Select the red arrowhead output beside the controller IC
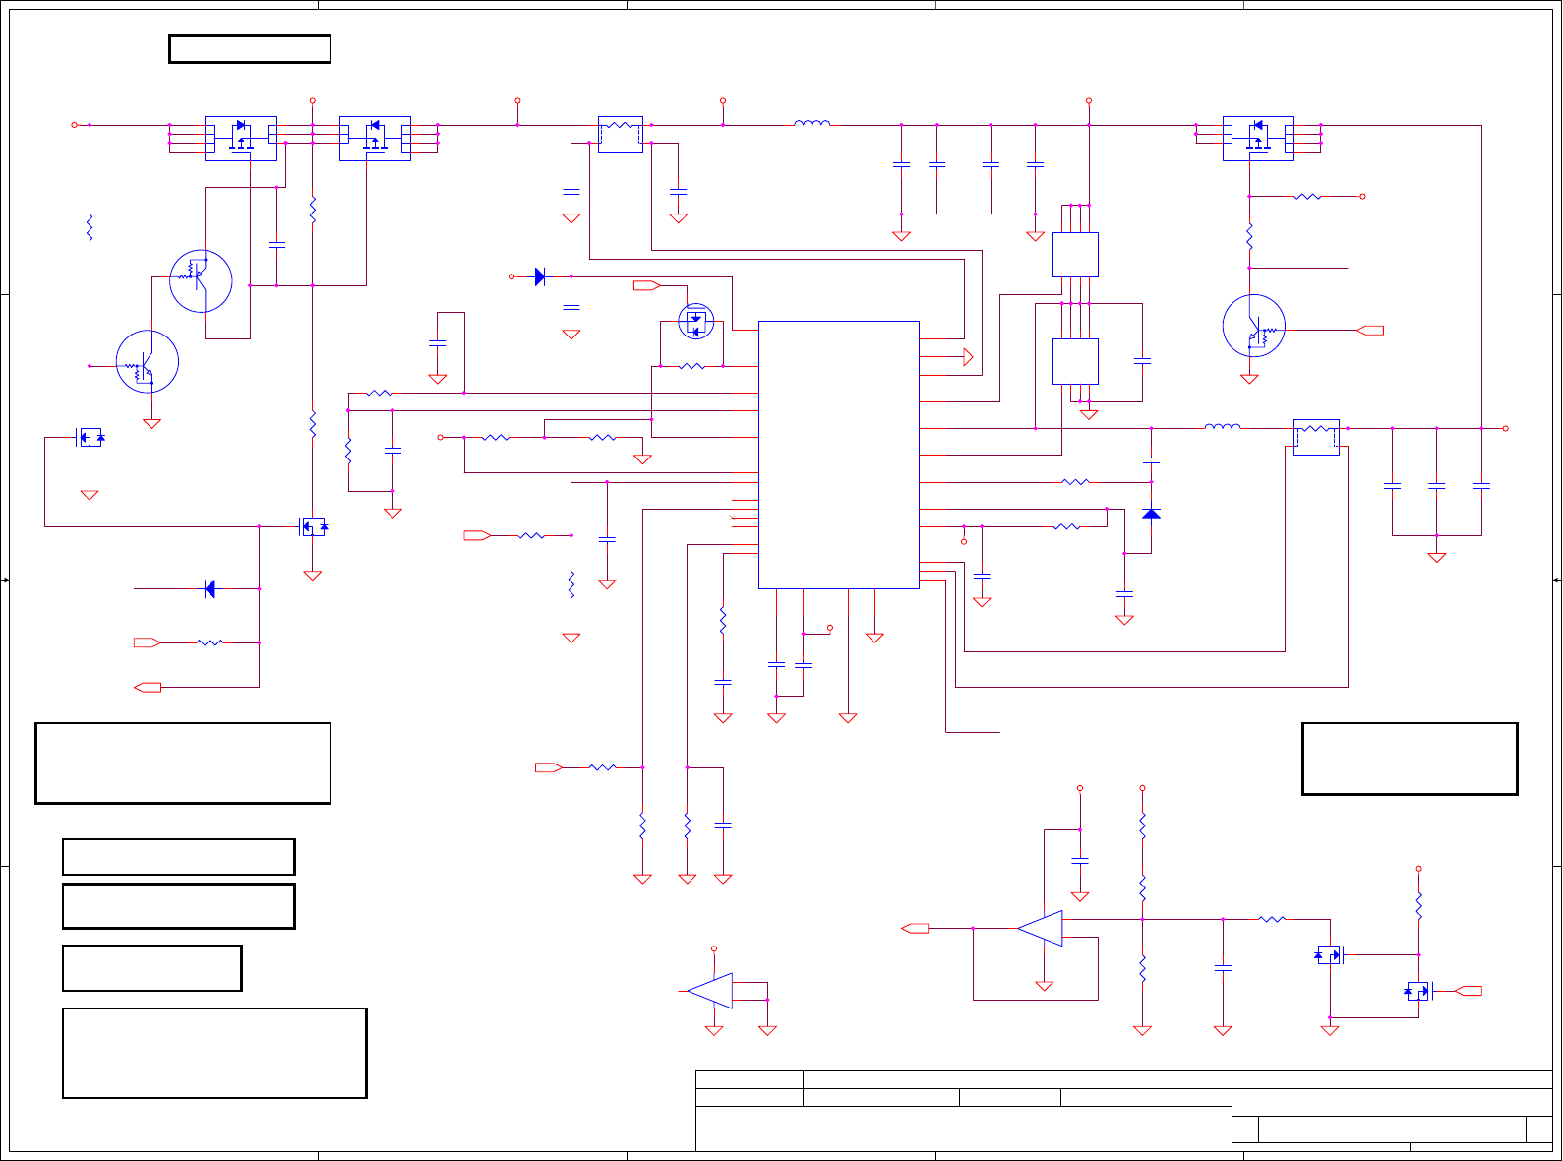This screenshot has height=1161, width=1563. [x=968, y=357]
